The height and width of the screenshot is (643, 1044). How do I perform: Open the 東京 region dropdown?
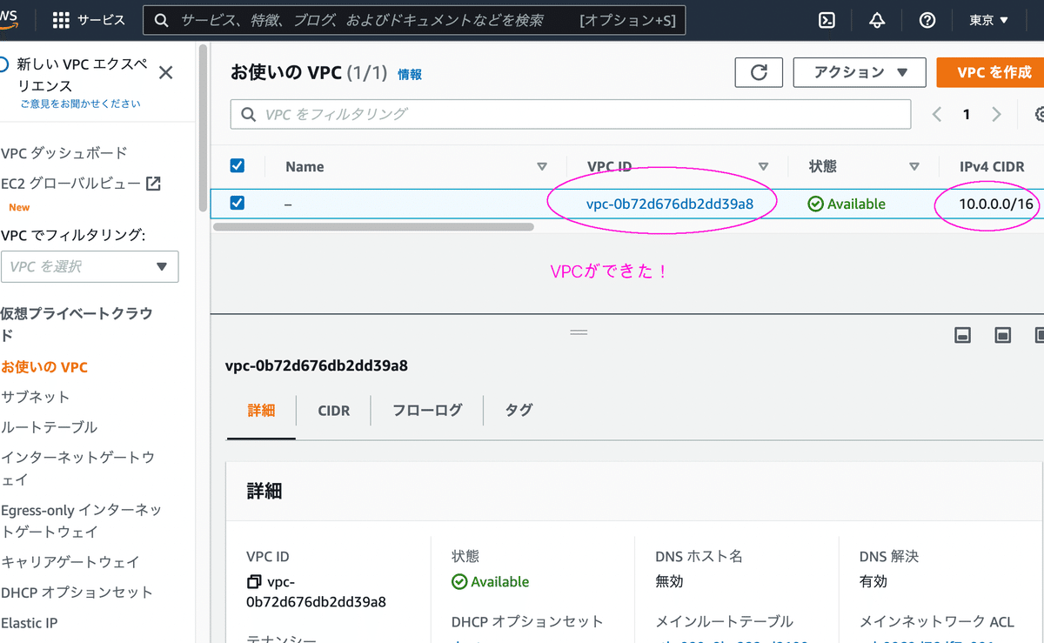[x=989, y=20]
